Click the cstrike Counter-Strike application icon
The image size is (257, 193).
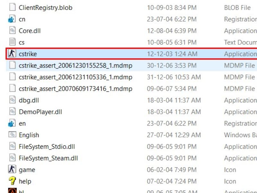pos(12,54)
